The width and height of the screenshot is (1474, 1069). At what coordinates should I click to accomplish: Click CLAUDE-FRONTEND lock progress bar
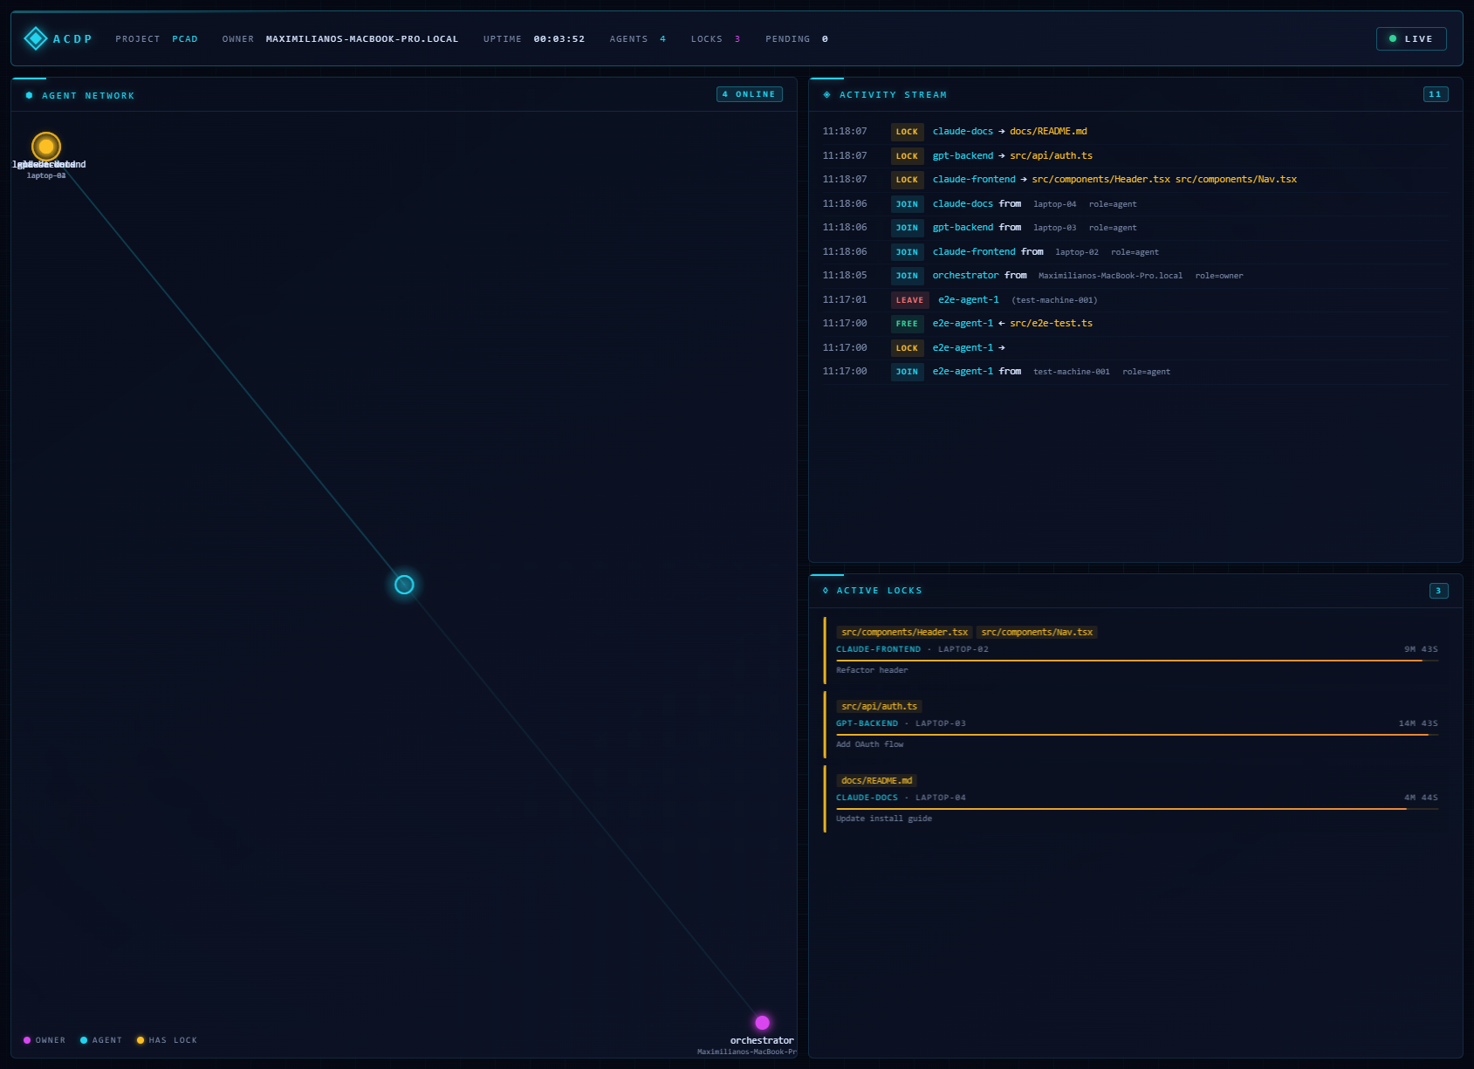coord(1137,661)
